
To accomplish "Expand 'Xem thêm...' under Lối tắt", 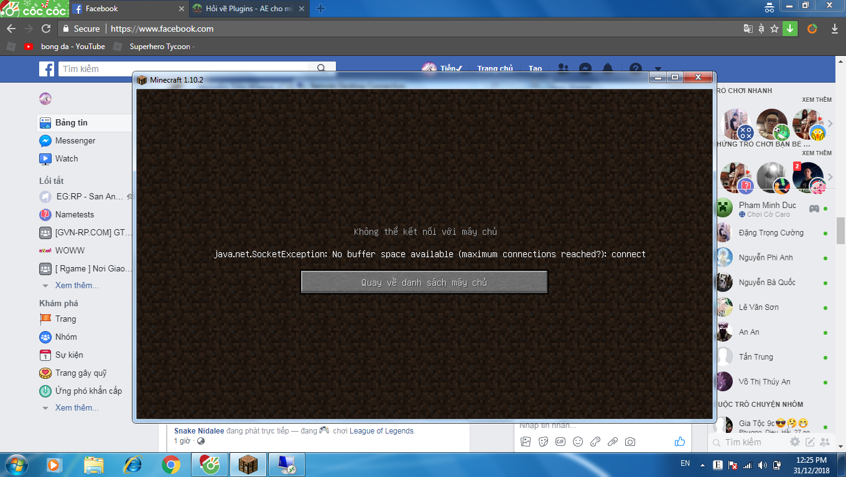I will click(77, 285).
